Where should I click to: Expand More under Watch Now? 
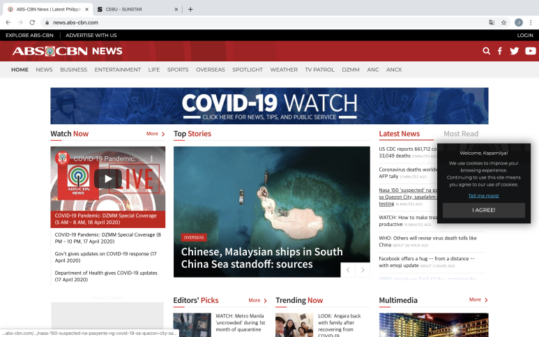[155, 134]
